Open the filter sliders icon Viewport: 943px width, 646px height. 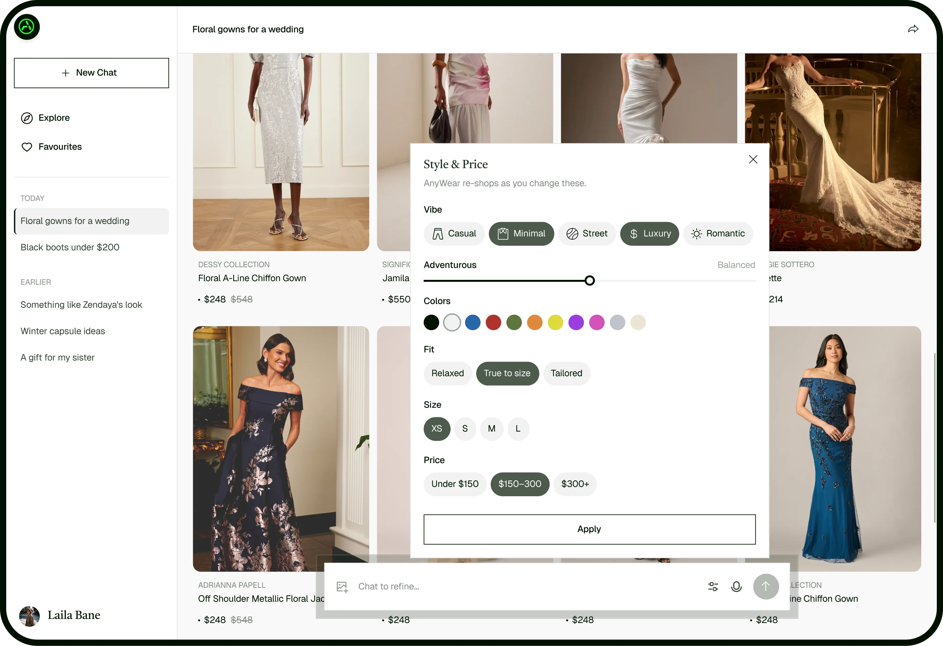coord(713,586)
